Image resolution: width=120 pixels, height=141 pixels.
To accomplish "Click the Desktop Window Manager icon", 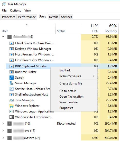I will pyautogui.click(x=12, y=49).
